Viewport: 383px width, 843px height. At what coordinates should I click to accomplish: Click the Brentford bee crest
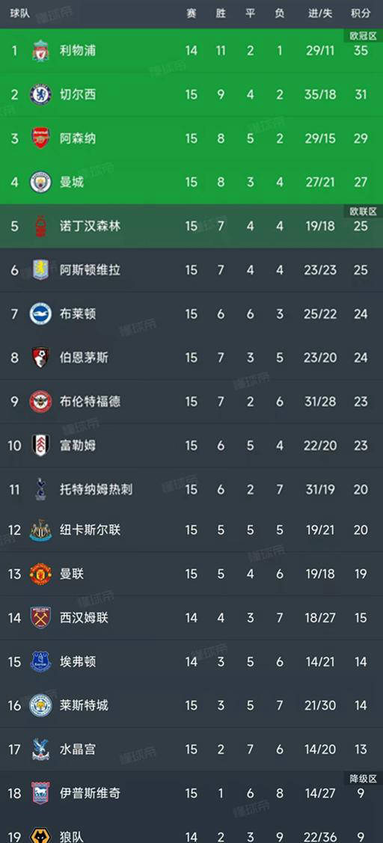point(40,402)
